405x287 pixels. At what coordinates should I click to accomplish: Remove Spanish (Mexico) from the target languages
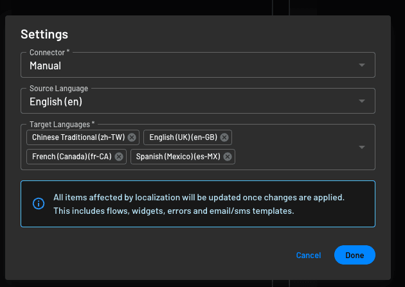pyautogui.click(x=228, y=157)
